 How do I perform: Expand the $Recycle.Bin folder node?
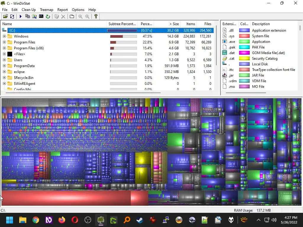4,78
